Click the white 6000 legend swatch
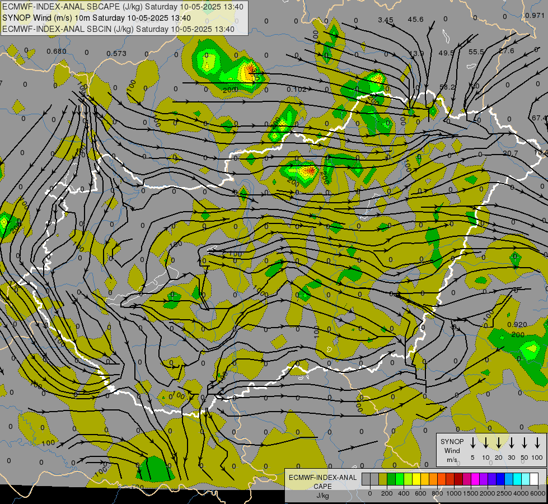 (534, 479)
